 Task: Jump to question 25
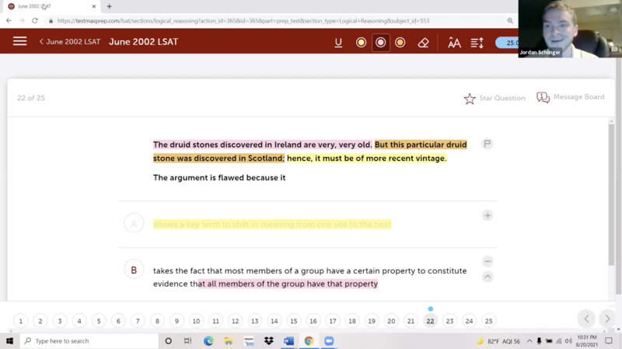tap(488, 321)
